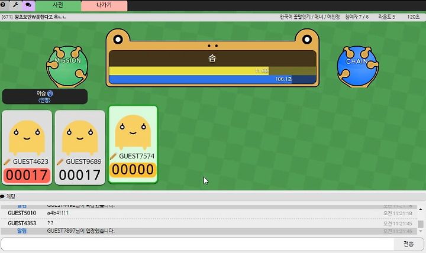The height and width of the screenshot is (253, 426).
Task: Click the yellow turn timer bar
Action: [212, 71]
